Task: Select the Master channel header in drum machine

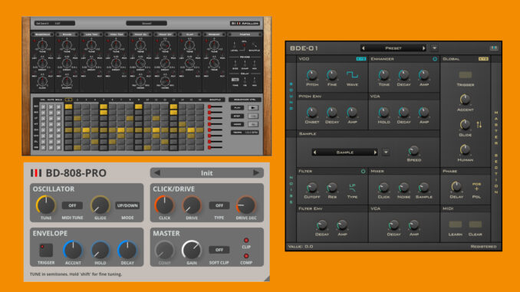Action: [x=245, y=34]
